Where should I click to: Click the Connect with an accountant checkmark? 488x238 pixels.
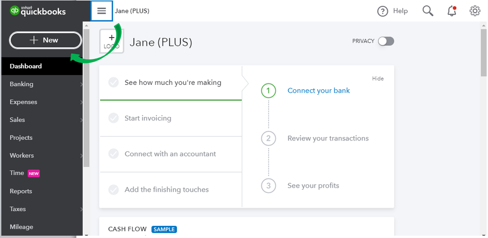click(113, 154)
